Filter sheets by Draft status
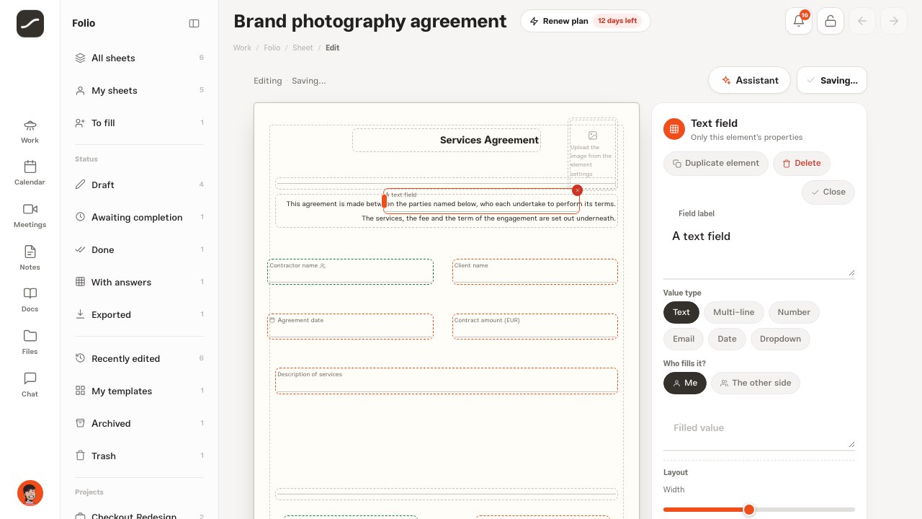The height and width of the screenshot is (519, 922). 140,185
